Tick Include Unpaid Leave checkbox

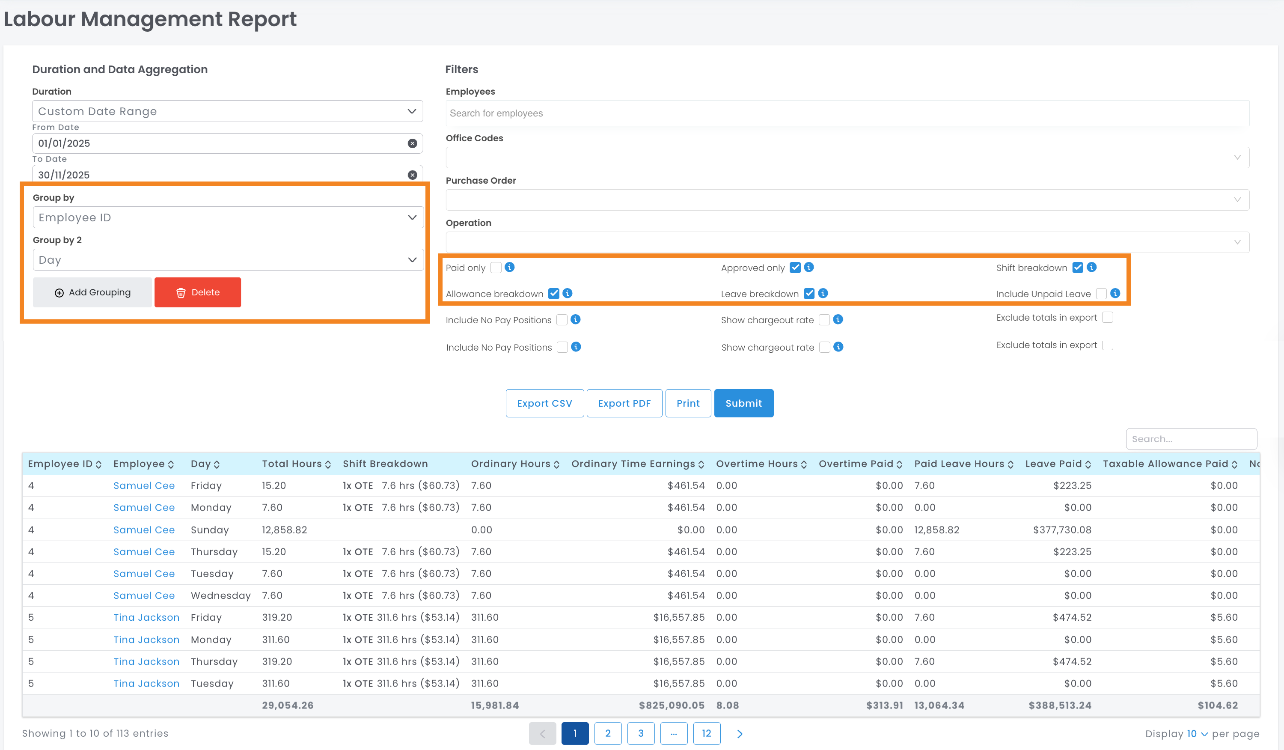[1100, 294]
